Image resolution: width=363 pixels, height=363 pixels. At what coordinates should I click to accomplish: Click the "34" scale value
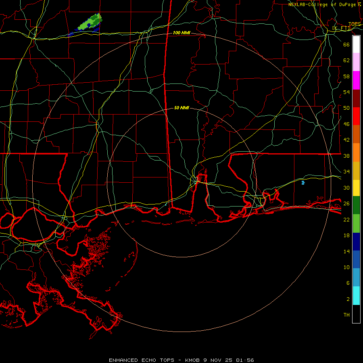click(x=346, y=171)
